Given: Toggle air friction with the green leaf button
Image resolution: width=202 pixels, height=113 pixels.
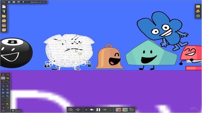Looking at the screenshot, I should (125, 110).
